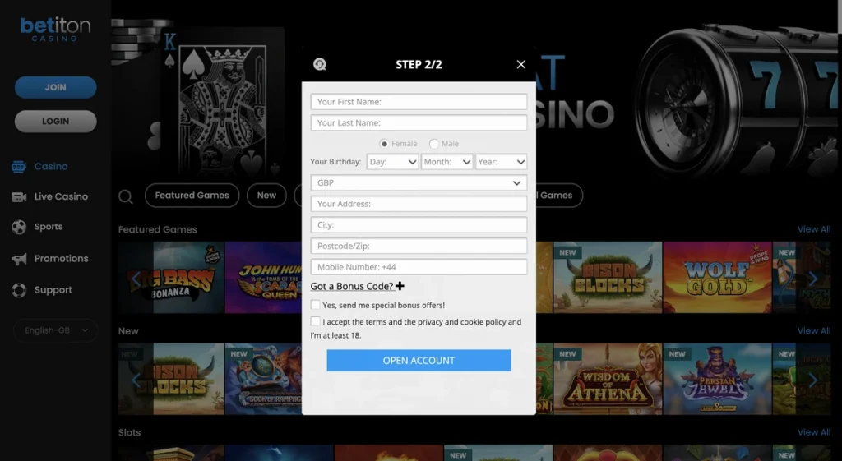Open Promotions in sidebar

(61, 259)
